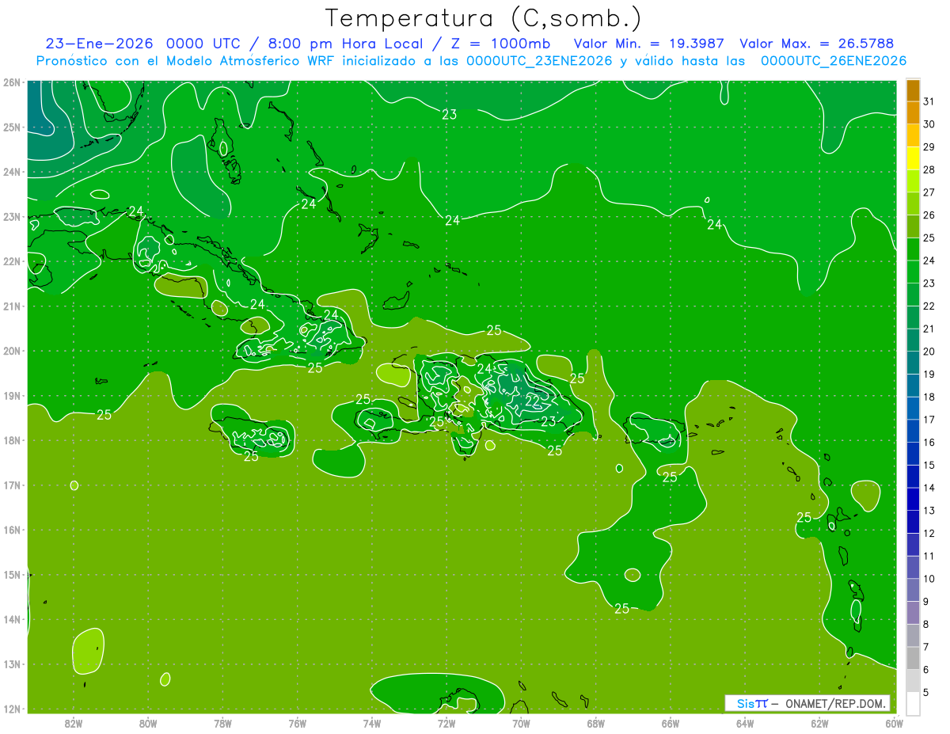The height and width of the screenshot is (734, 950).
Task: Click the yellow legend swatch between 28 and 29
Action: point(913,158)
